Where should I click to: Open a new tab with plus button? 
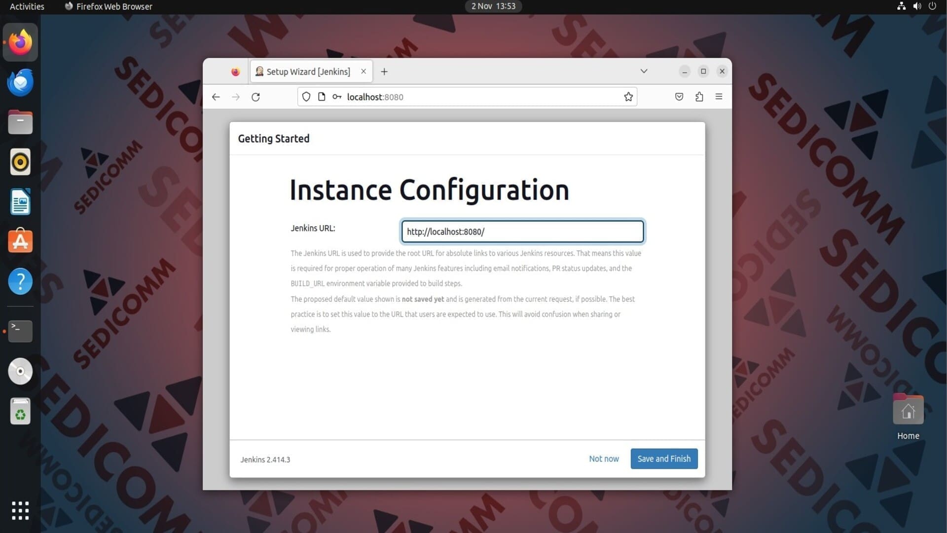(x=384, y=72)
